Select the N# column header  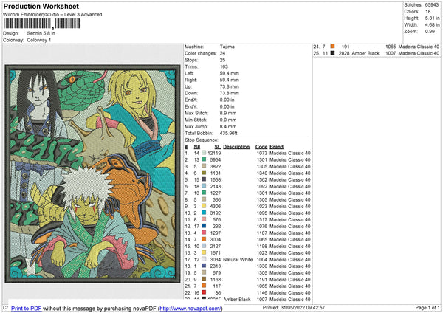[197, 147]
